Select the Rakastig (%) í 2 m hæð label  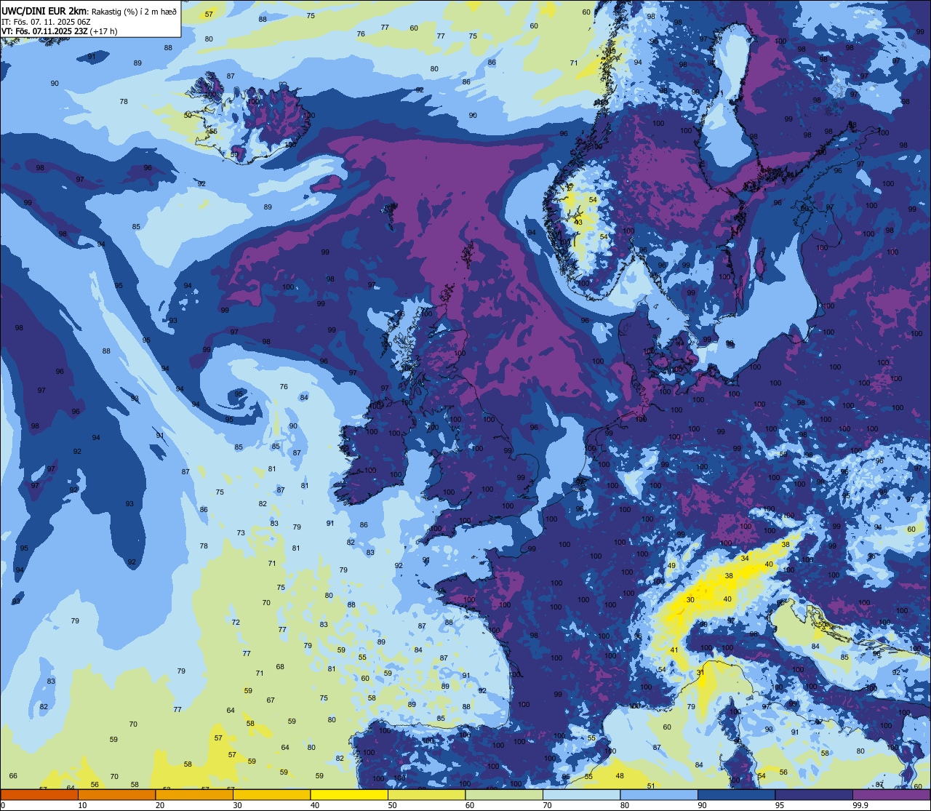tap(134, 12)
